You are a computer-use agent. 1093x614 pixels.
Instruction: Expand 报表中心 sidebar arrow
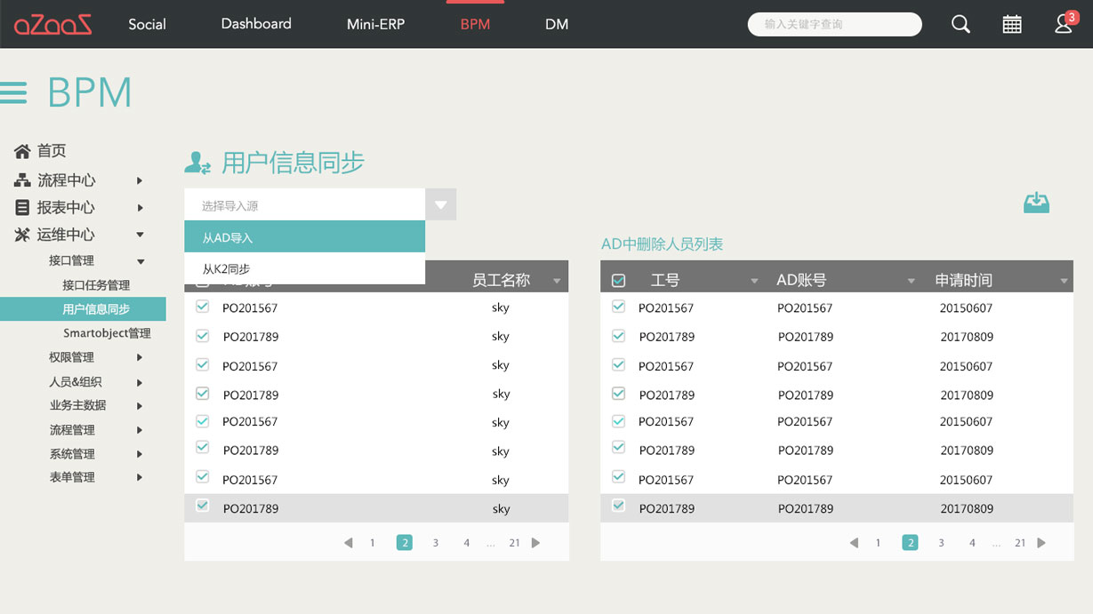(140, 207)
